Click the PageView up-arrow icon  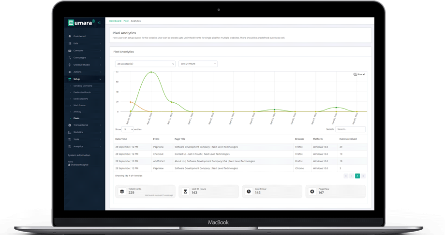point(312,192)
